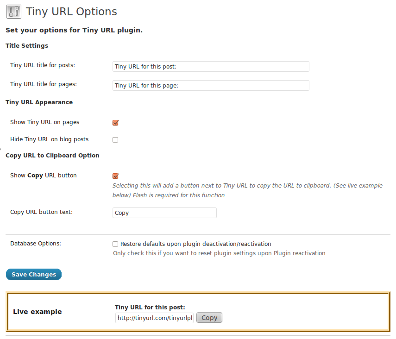Click the Hide Tiny URL on blog posts label
Viewport: 396px width, 339px height.
click(x=49, y=139)
